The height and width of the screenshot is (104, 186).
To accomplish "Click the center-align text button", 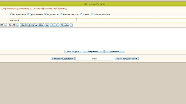I will click(55, 25).
